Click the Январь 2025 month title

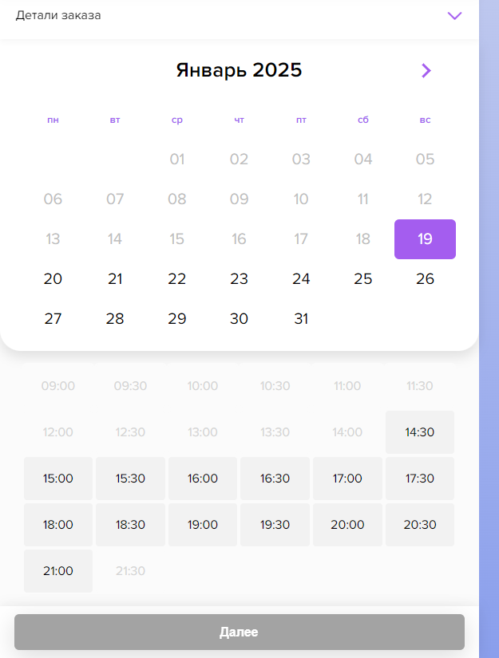pos(239,70)
